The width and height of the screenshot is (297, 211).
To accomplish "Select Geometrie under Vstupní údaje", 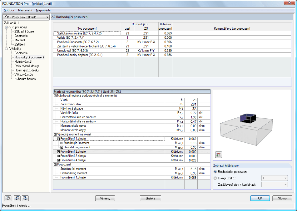I will point(21,36).
